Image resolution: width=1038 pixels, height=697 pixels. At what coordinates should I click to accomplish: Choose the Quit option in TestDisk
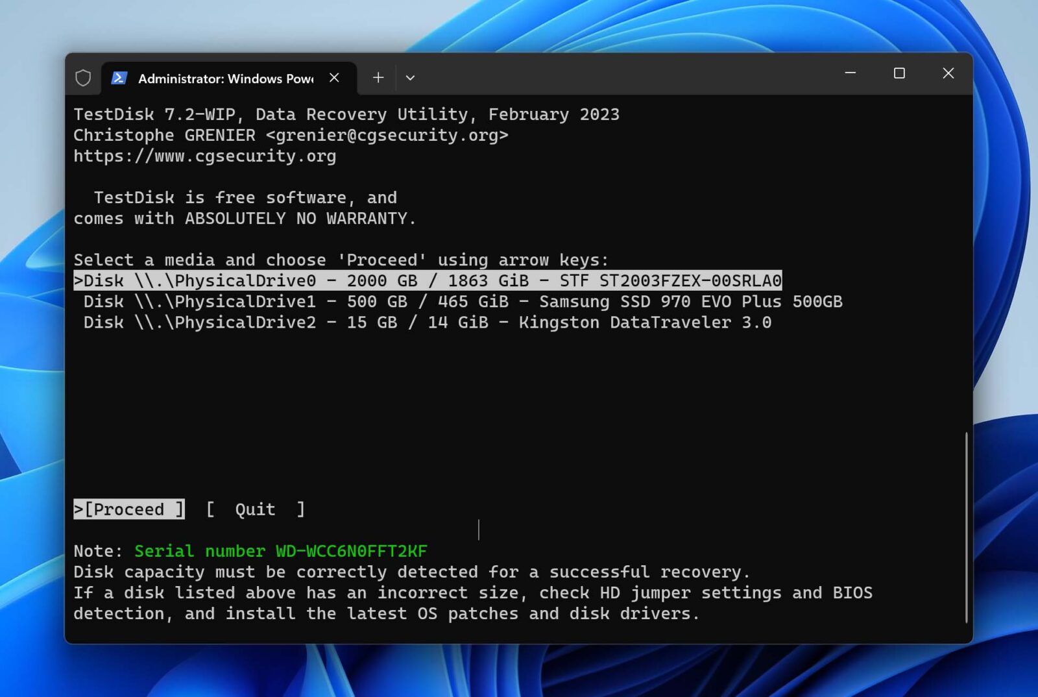coord(254,509)
